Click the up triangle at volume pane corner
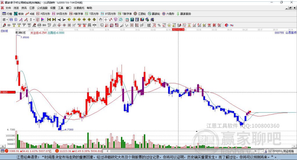 [x=3, y=146]
